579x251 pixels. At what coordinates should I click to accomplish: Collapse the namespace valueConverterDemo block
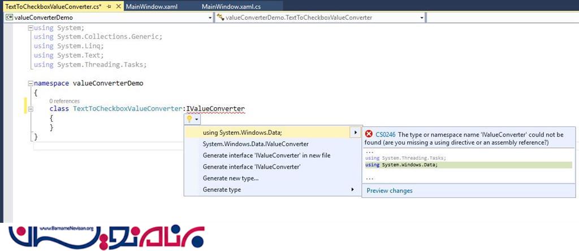pyautogui.click(x=31, y=83)
